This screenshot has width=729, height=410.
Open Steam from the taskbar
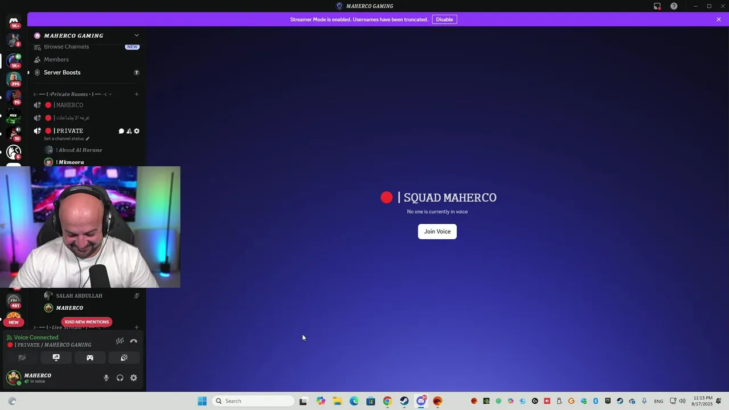click(404, 401)
